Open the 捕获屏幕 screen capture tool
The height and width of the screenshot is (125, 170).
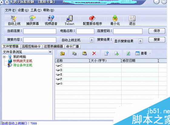click(x=32, y=20)
